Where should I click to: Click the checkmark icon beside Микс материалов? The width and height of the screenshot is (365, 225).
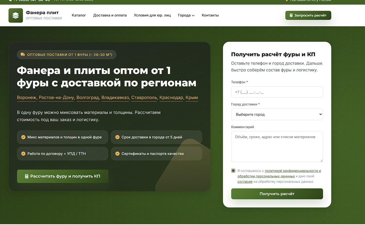point(23,137)
